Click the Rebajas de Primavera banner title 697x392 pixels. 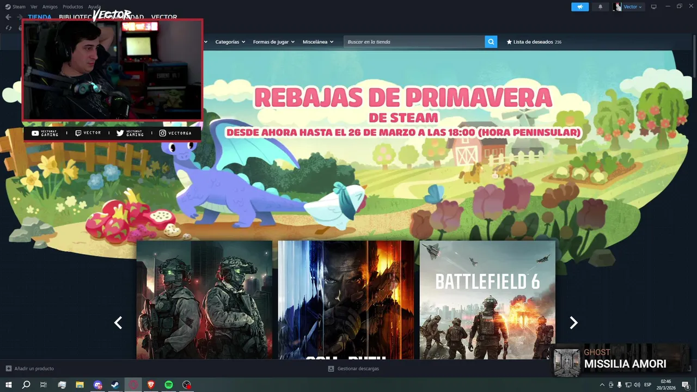pos(403,98)
